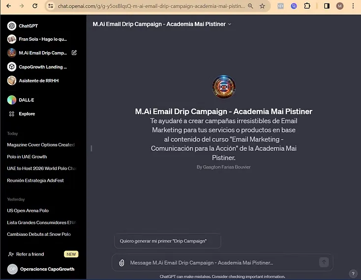361x280 pixels.
Task: Click the Asistente de RRHH avatar
Action: [x=12, y=81]
